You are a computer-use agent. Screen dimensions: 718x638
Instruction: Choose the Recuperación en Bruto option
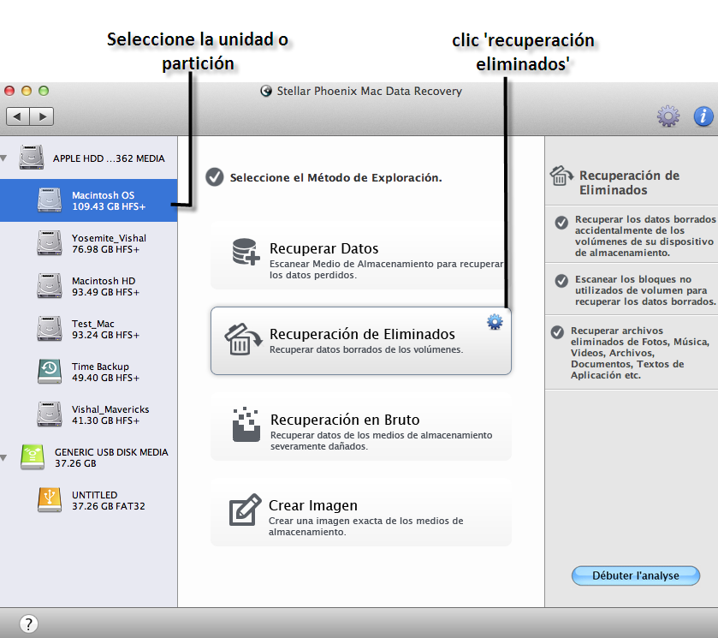tap(361, 426)
